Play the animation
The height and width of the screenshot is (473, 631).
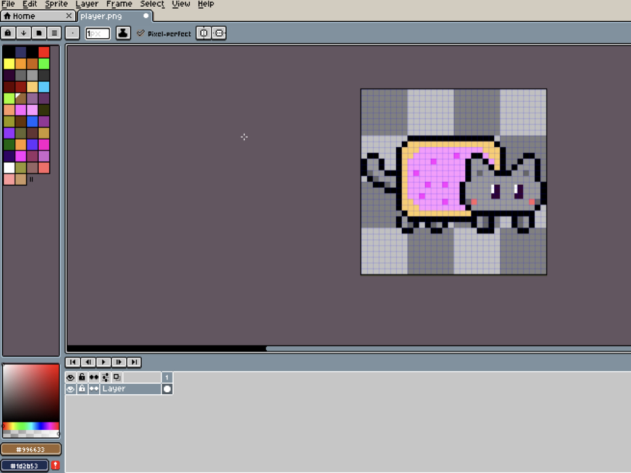point(104,362)
